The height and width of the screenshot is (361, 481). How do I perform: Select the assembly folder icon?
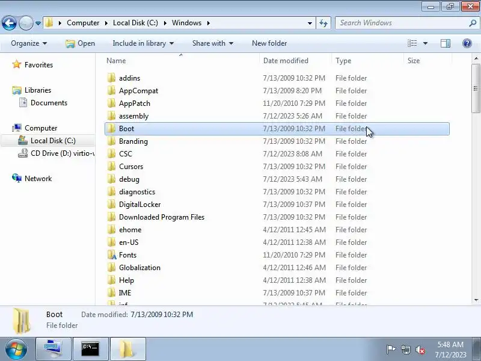[x=112, y=116]
